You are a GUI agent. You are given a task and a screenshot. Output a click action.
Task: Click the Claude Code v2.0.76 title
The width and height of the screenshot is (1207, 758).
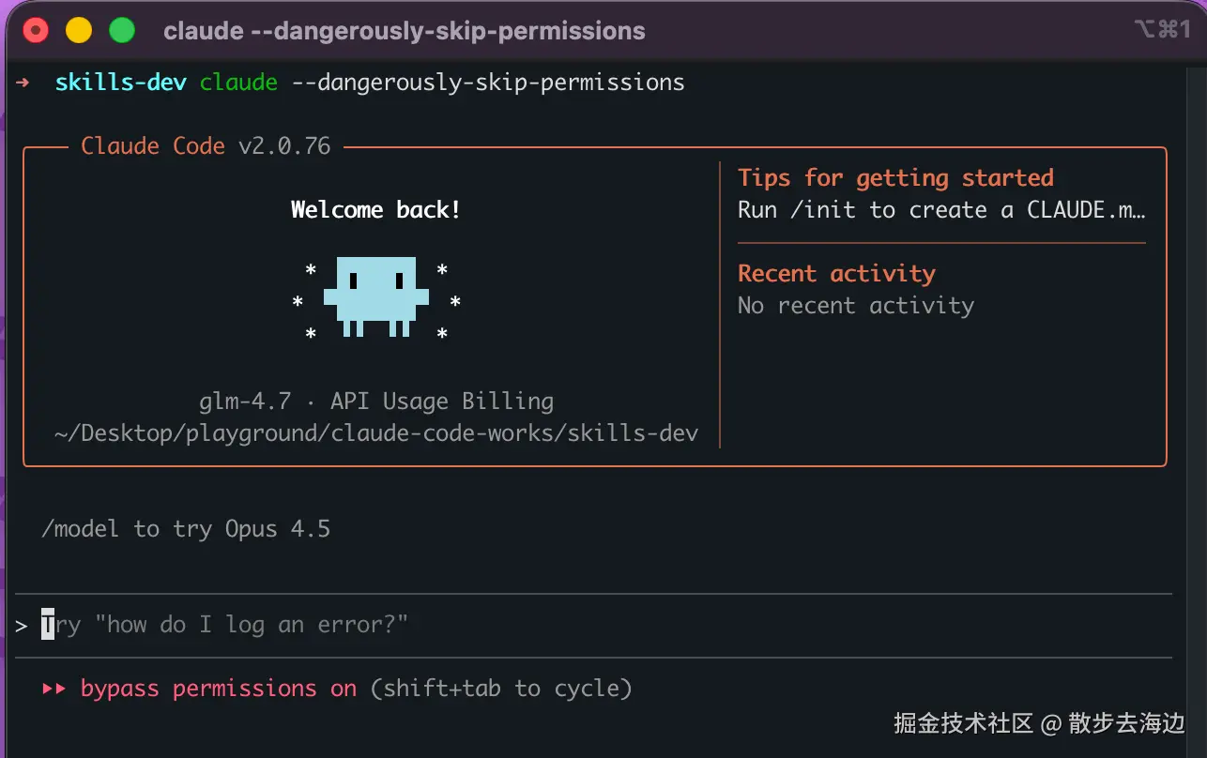coord(206,146)
